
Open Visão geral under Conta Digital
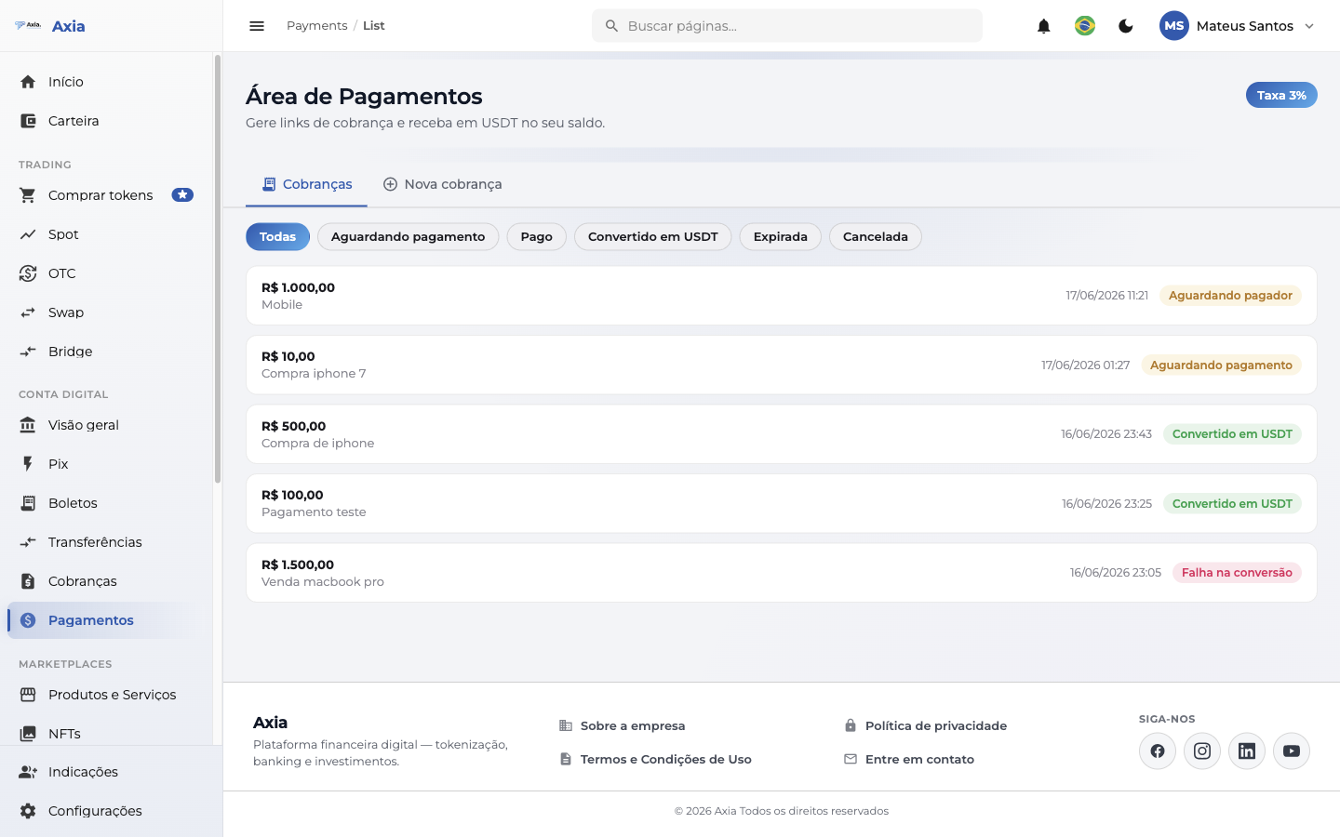point(106,425)
